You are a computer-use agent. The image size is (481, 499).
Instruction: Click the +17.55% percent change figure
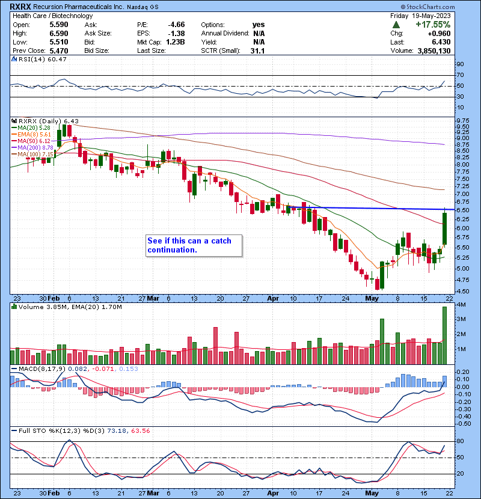tap(433, 25)
